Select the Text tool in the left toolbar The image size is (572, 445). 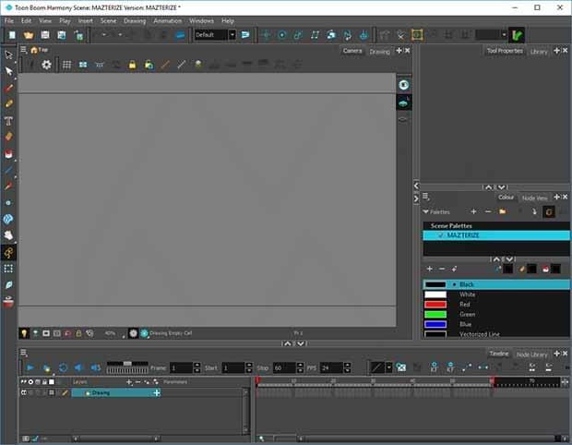(x=8, y=120)
